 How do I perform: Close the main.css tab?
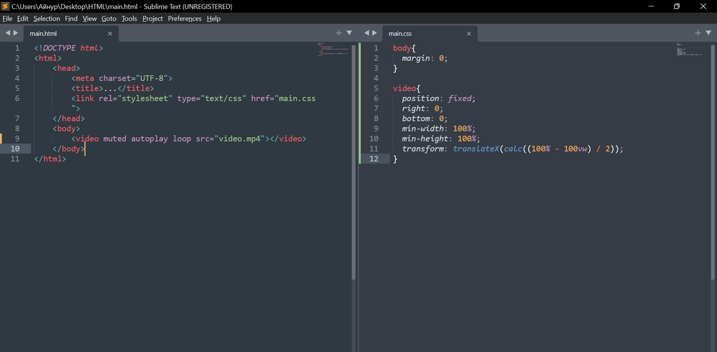(x=469, y=33)
